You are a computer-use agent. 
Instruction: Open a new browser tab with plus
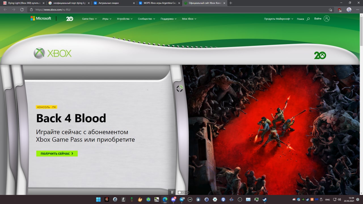pos(231,3)
